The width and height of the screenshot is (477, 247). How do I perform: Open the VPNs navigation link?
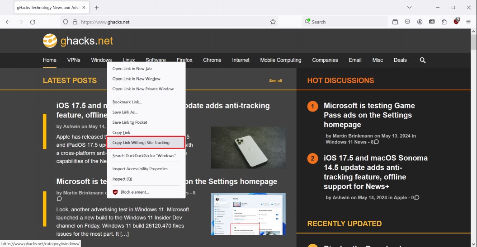[74, 60]
